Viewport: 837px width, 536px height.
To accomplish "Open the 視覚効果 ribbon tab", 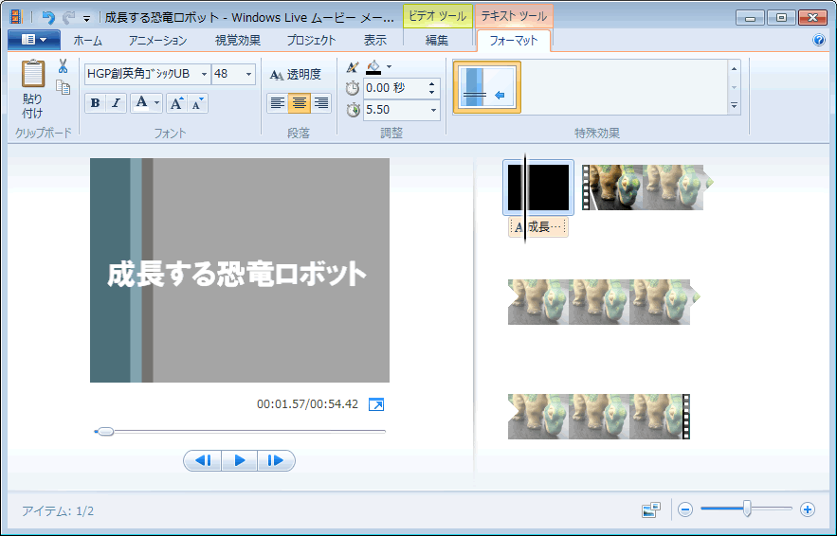I will 237,41.
